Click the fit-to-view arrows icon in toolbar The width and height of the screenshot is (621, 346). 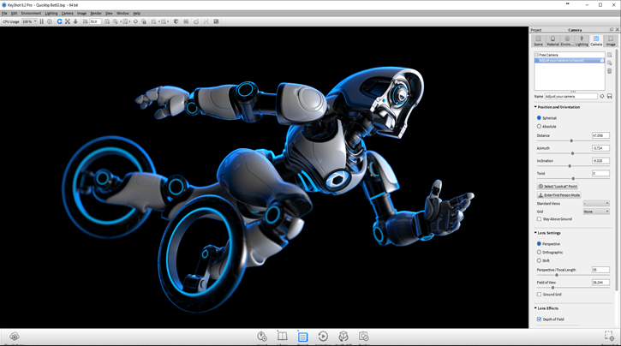coord(68,21)
